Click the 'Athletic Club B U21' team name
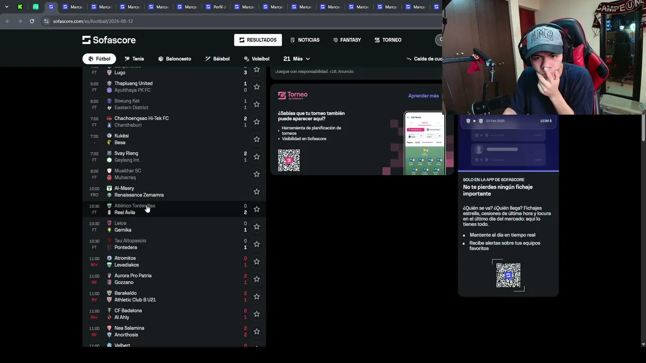646x363 pixels. point(135,300)
